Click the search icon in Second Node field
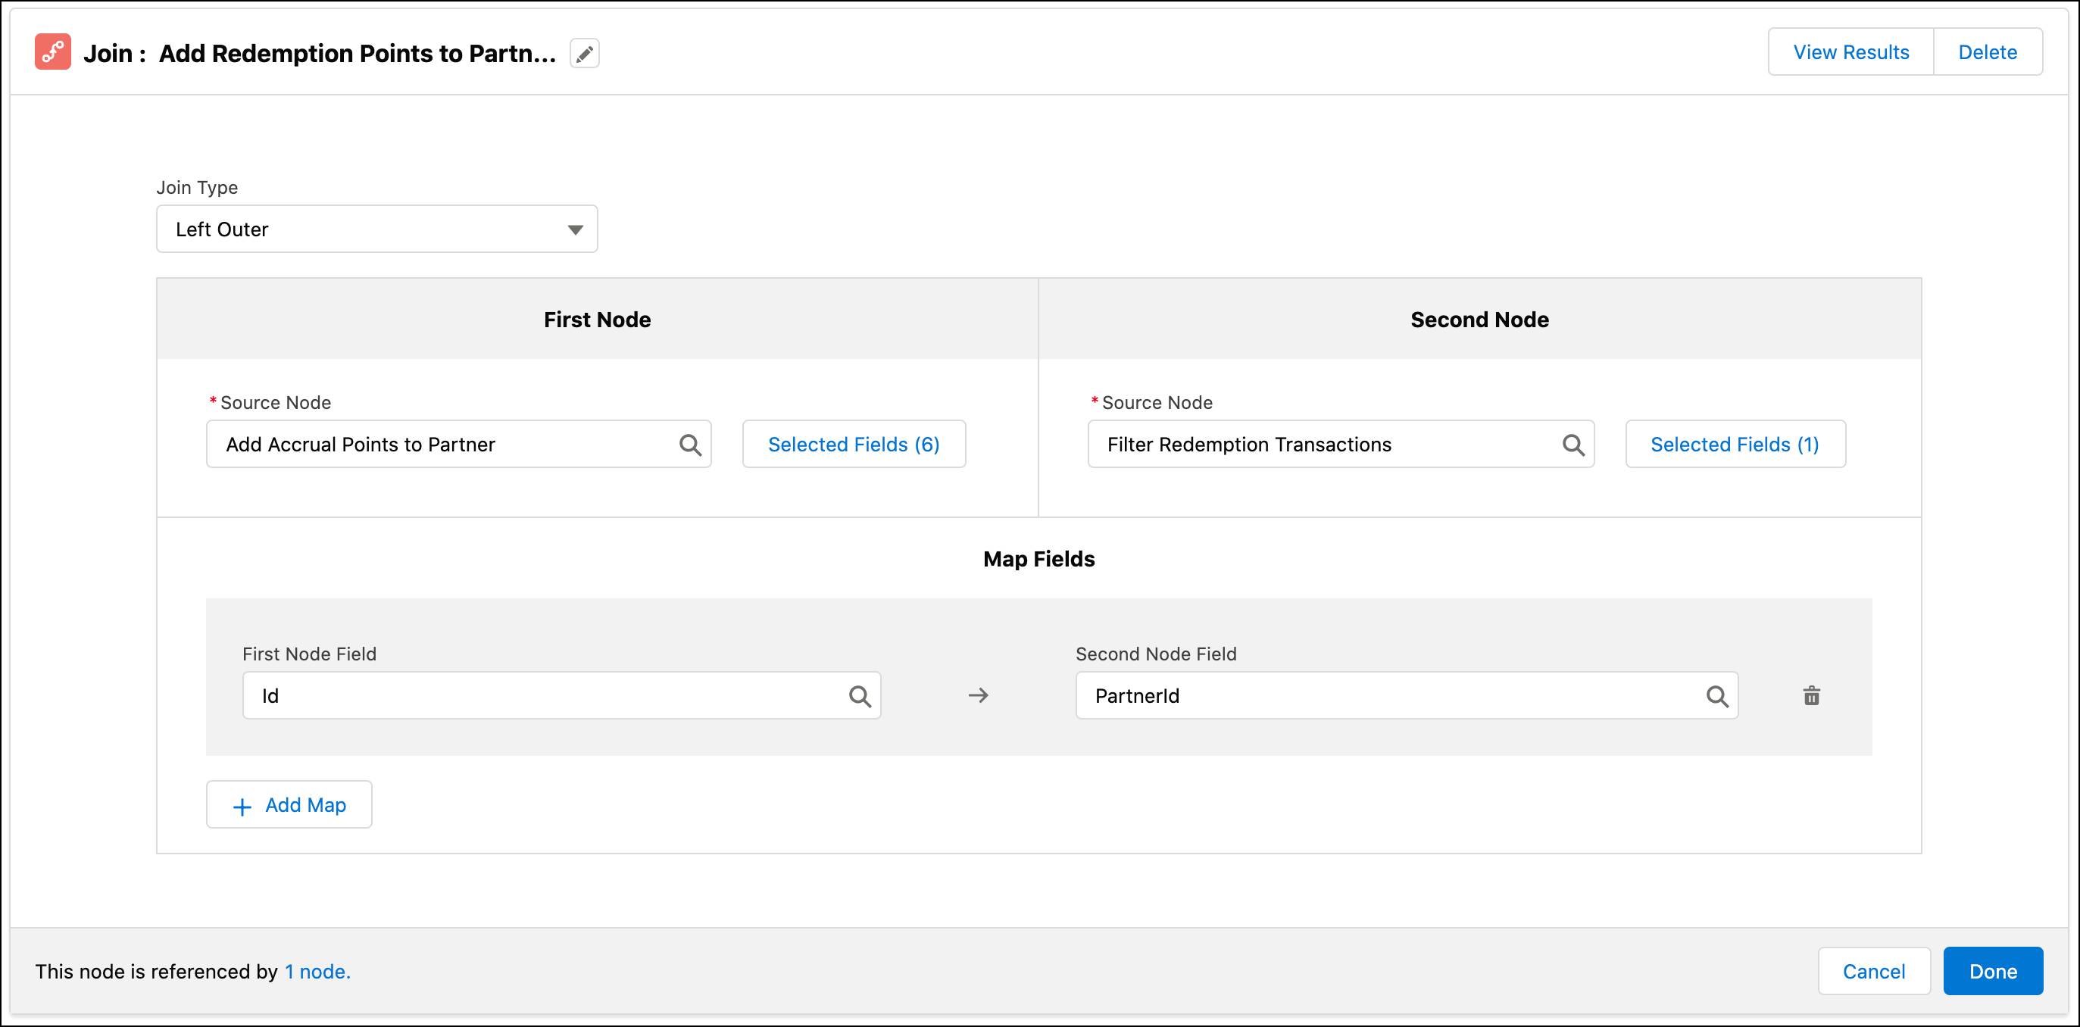 1573,445
